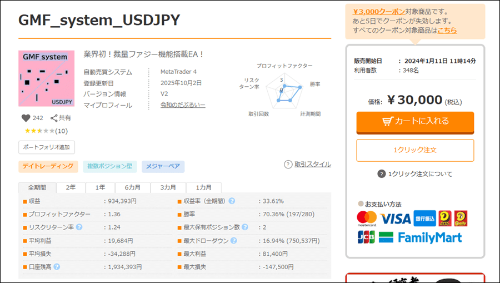
Task: Click the GMF_system_USDJPY page title
Action: click(x=99, y=20)
